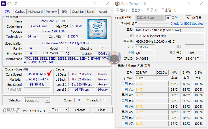Open the Tools dropdown arrow
The height and width of the screenshot is (129, 208).
pyautogui.click(x=66, y=110)
